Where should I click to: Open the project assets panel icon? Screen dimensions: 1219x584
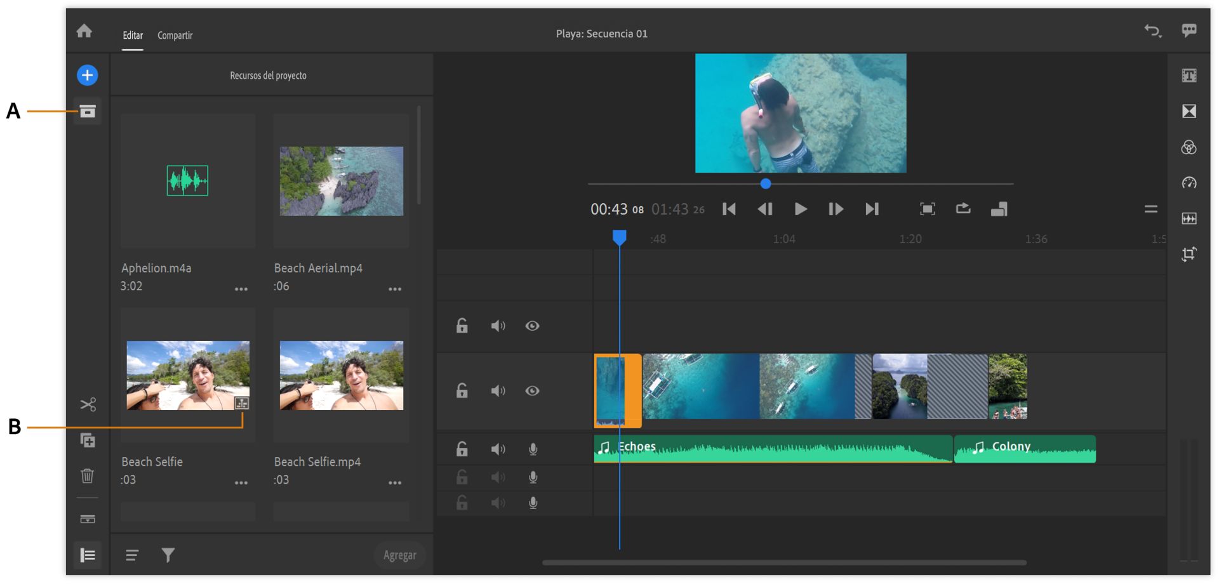click(87, 112)
